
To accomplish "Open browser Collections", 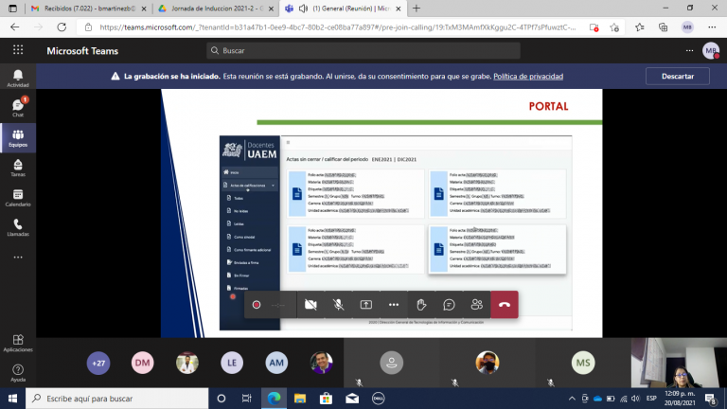I will pyautogui.click(x=663, y=27).
